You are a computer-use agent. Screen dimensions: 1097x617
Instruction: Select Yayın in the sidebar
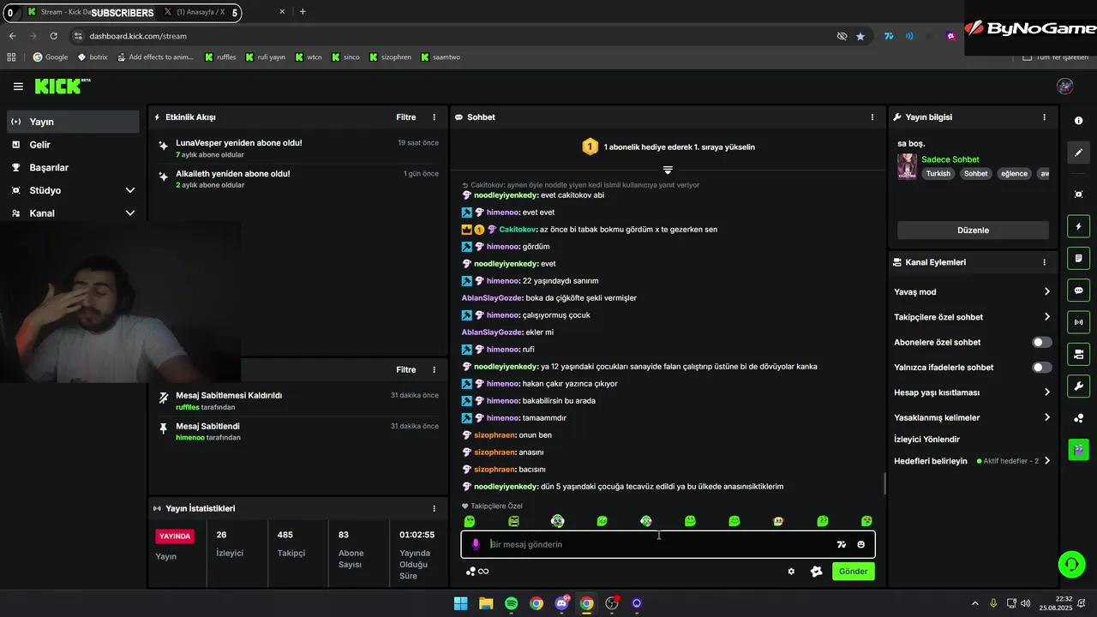tap(73, 122)
